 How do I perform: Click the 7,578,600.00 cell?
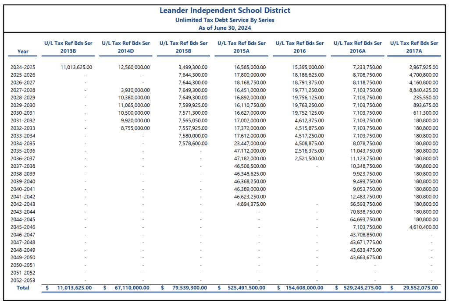[x=193, y=144]
